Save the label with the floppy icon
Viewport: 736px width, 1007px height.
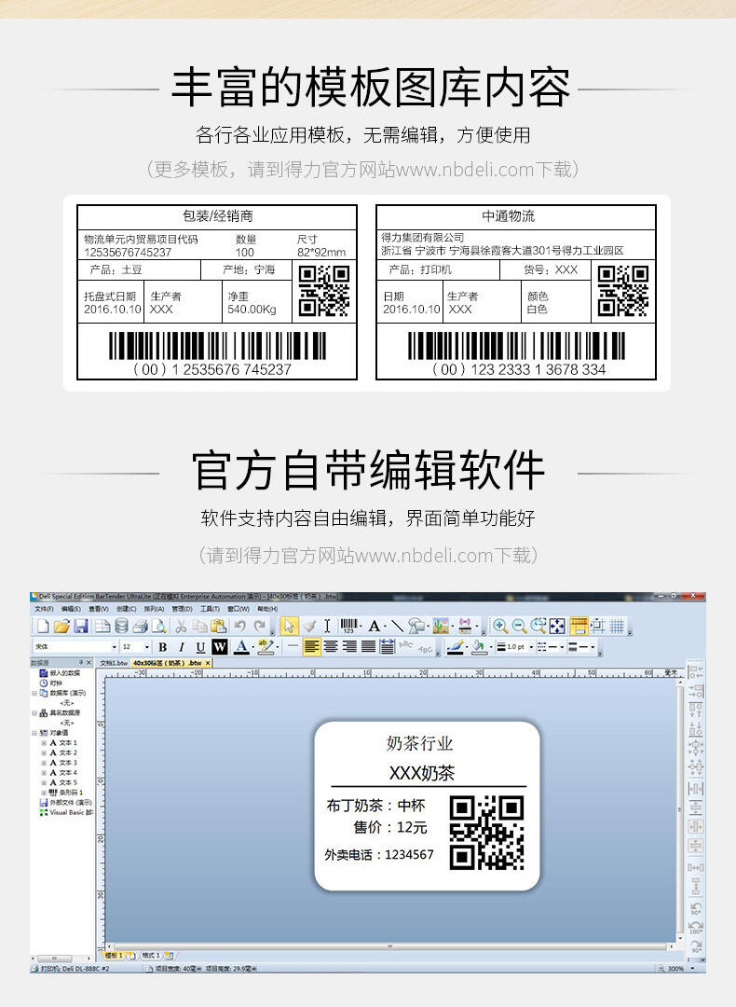[81, 626]
